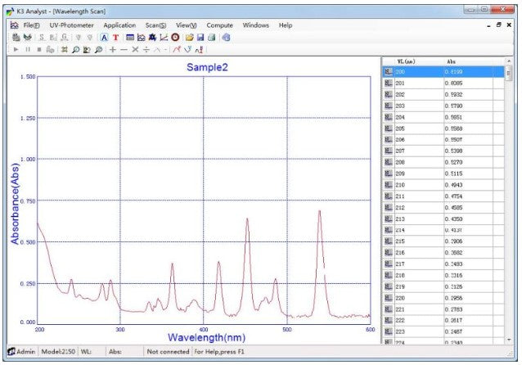Open the UV-Photometer menu
Screen dimensions: 522x365
[x=71, y=25]
